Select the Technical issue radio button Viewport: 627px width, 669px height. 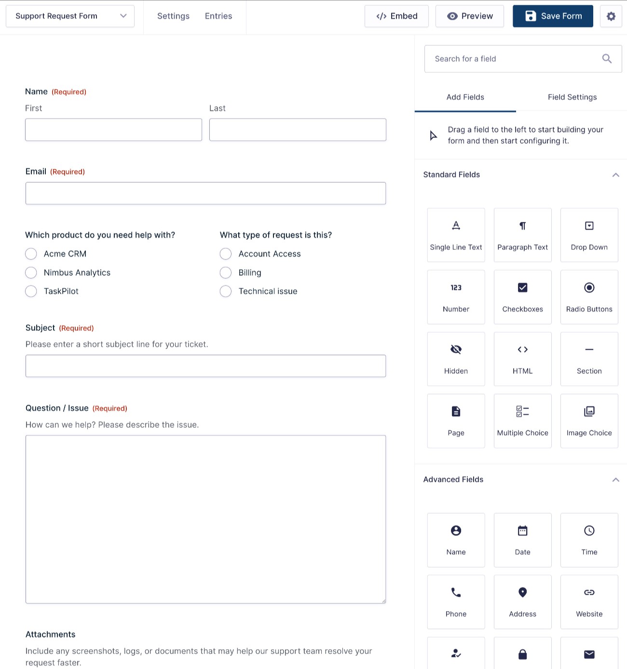pos(225,291)
